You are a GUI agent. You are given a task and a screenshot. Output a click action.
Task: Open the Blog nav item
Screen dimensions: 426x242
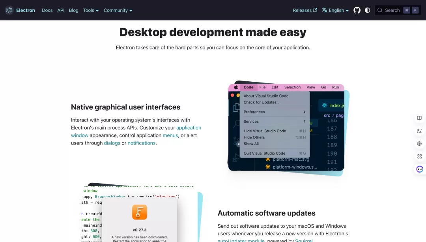tap(74, 10)
